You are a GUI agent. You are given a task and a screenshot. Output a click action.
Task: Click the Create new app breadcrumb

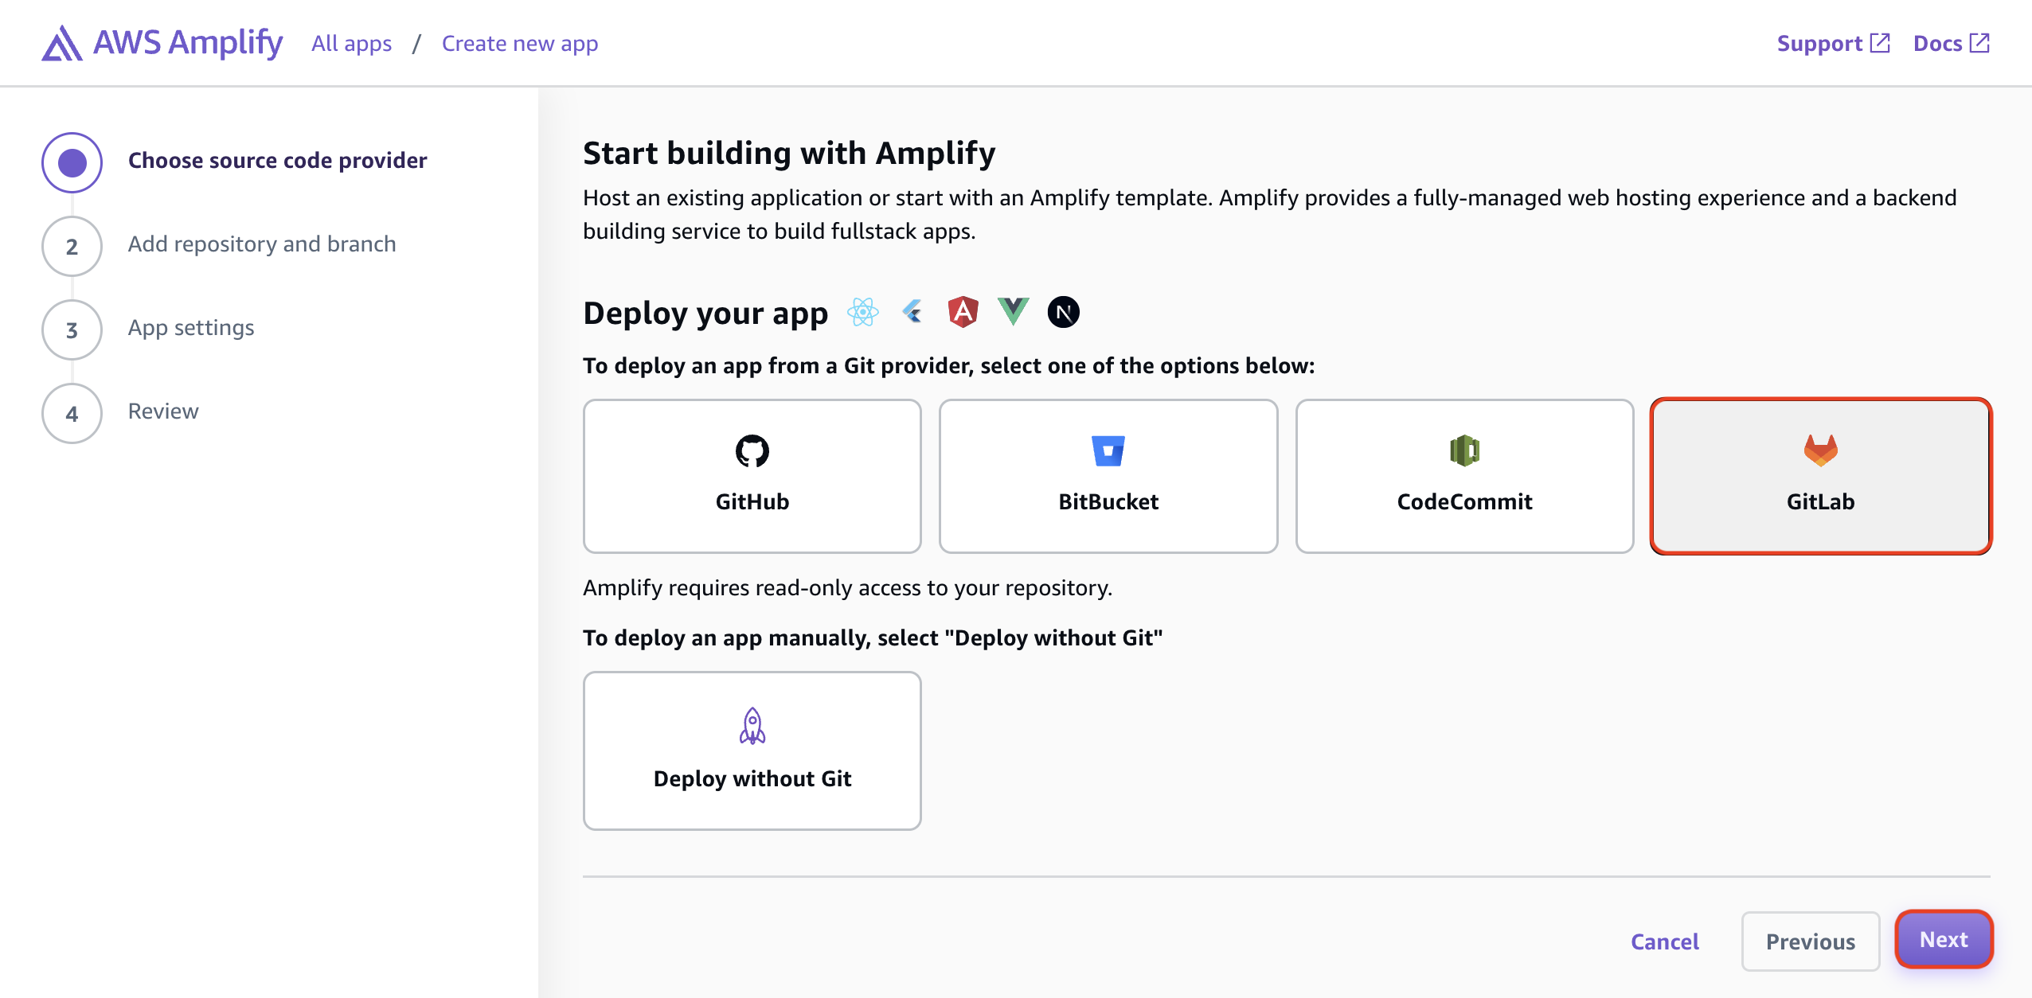(519, 43)
